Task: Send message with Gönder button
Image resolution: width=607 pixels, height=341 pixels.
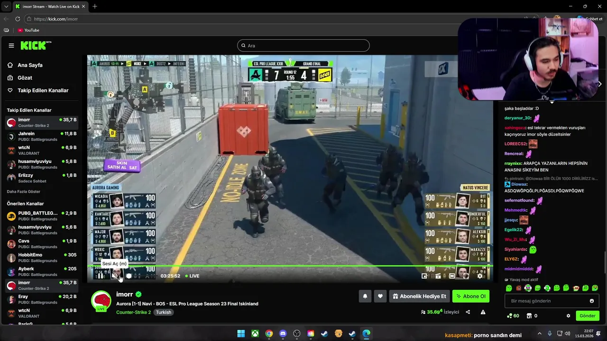Action: 587,316
